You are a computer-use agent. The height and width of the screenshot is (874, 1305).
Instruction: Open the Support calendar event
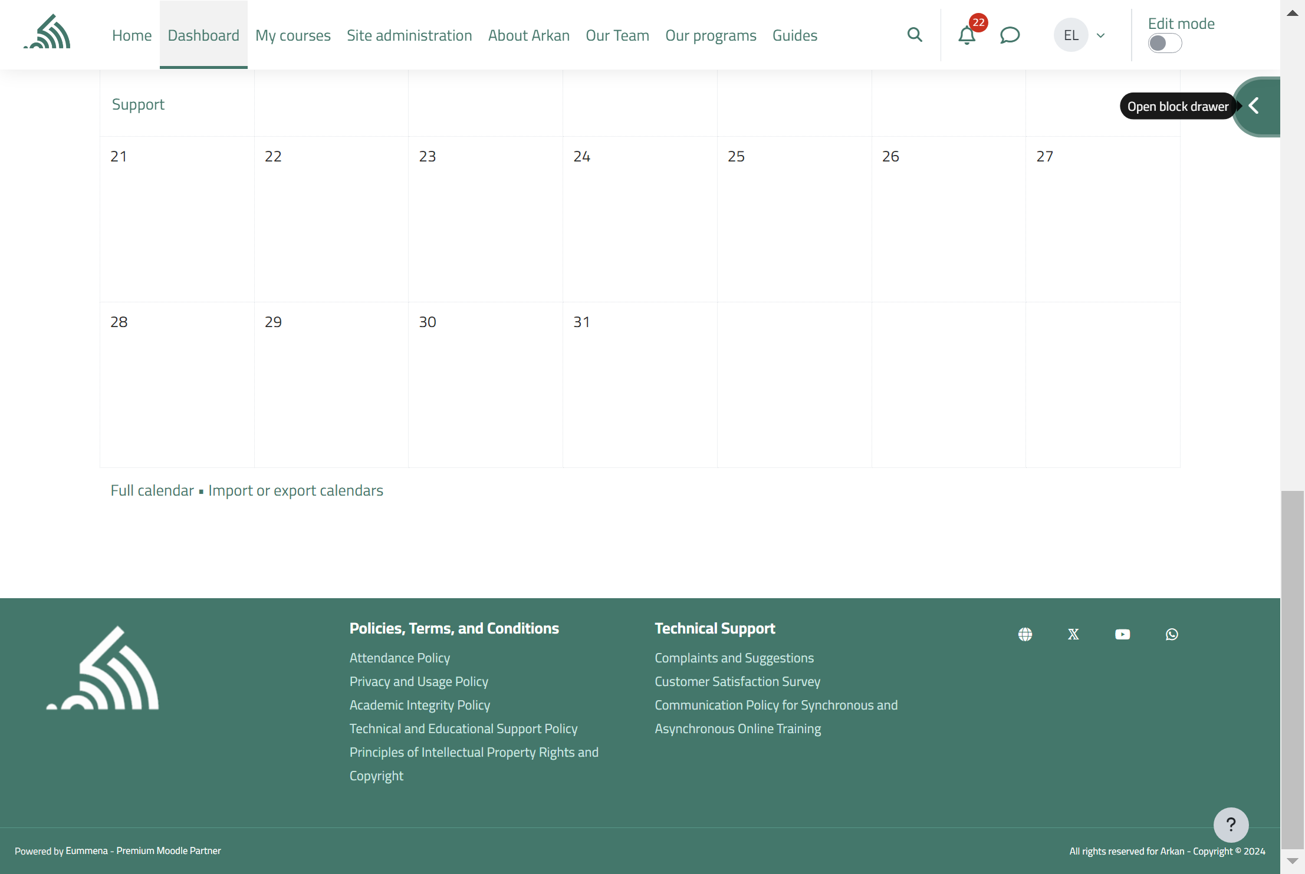coord(138,104)
